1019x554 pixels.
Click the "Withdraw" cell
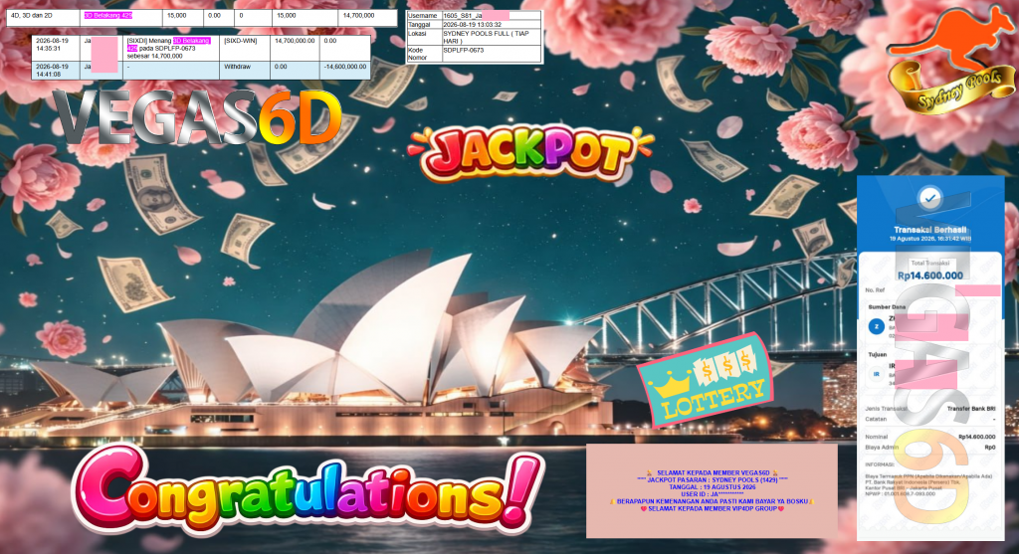245,71
